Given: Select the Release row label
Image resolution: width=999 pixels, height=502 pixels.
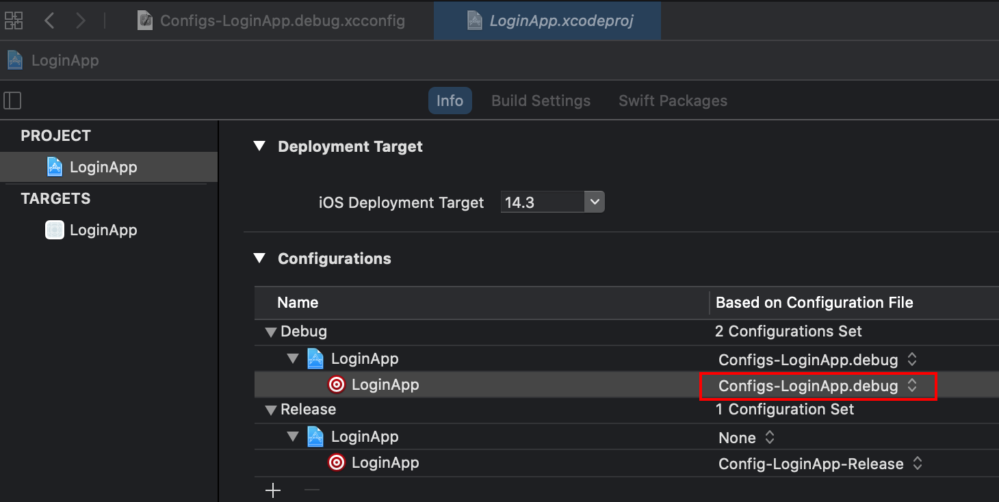Looking at the screenshot, I should click(308, 410).
